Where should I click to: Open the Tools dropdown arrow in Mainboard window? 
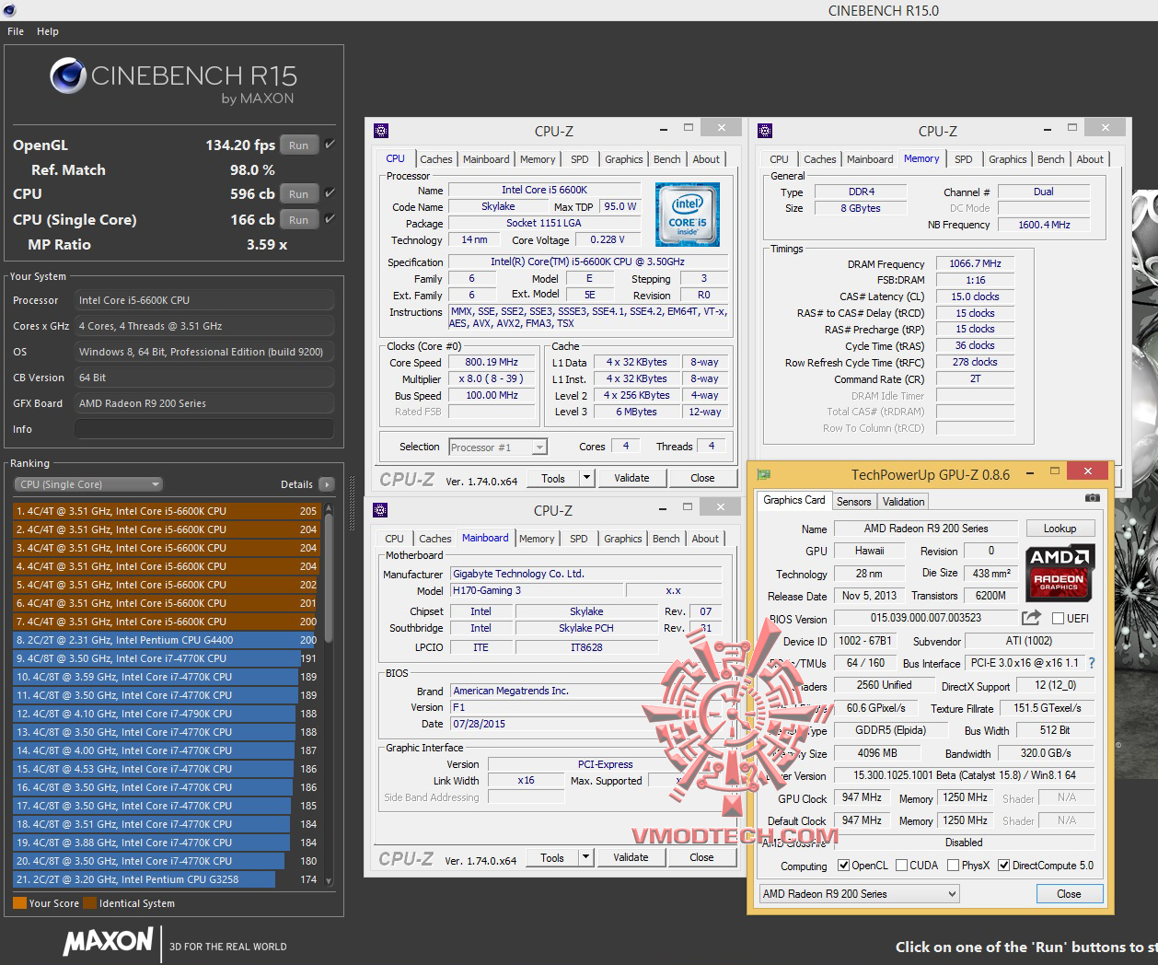point(585,857)
